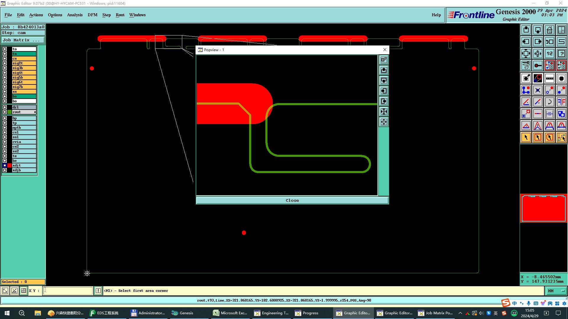Expand the Job Matrix ... selector

pos(23,40)
